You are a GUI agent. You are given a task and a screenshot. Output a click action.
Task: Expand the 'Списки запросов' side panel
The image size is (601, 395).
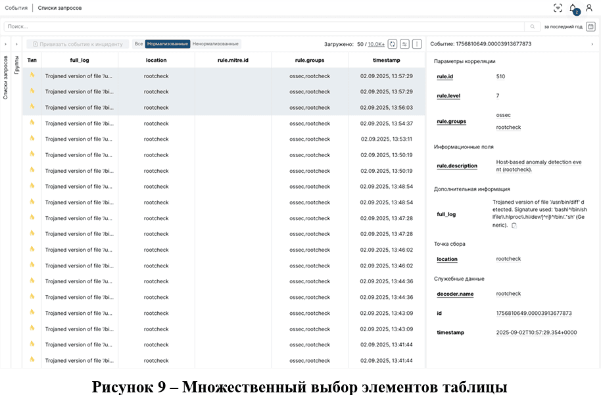click(x=6, y=44)
